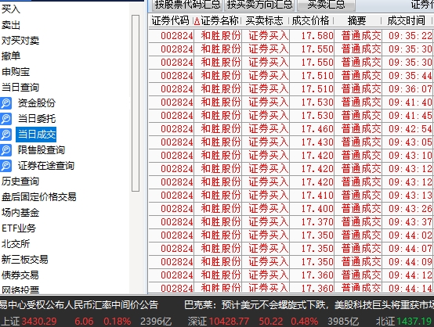Select the trade row at 09:43:26
The width and height of the screenshot is (434, 327).
click(291, 209)
